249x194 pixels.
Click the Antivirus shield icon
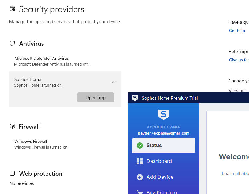tap(12, 43)
